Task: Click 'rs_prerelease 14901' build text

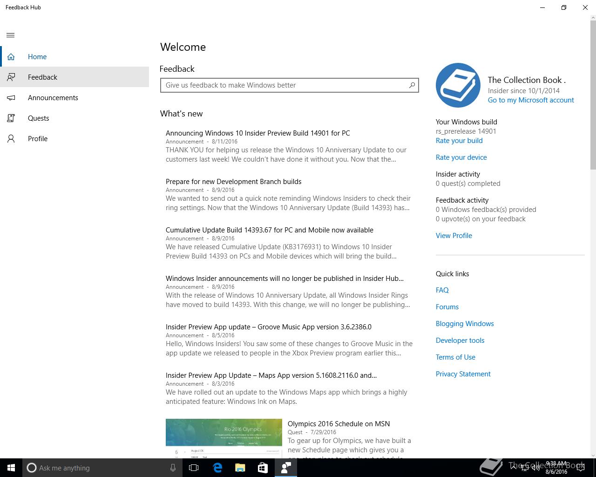Action: pos(466,131)
